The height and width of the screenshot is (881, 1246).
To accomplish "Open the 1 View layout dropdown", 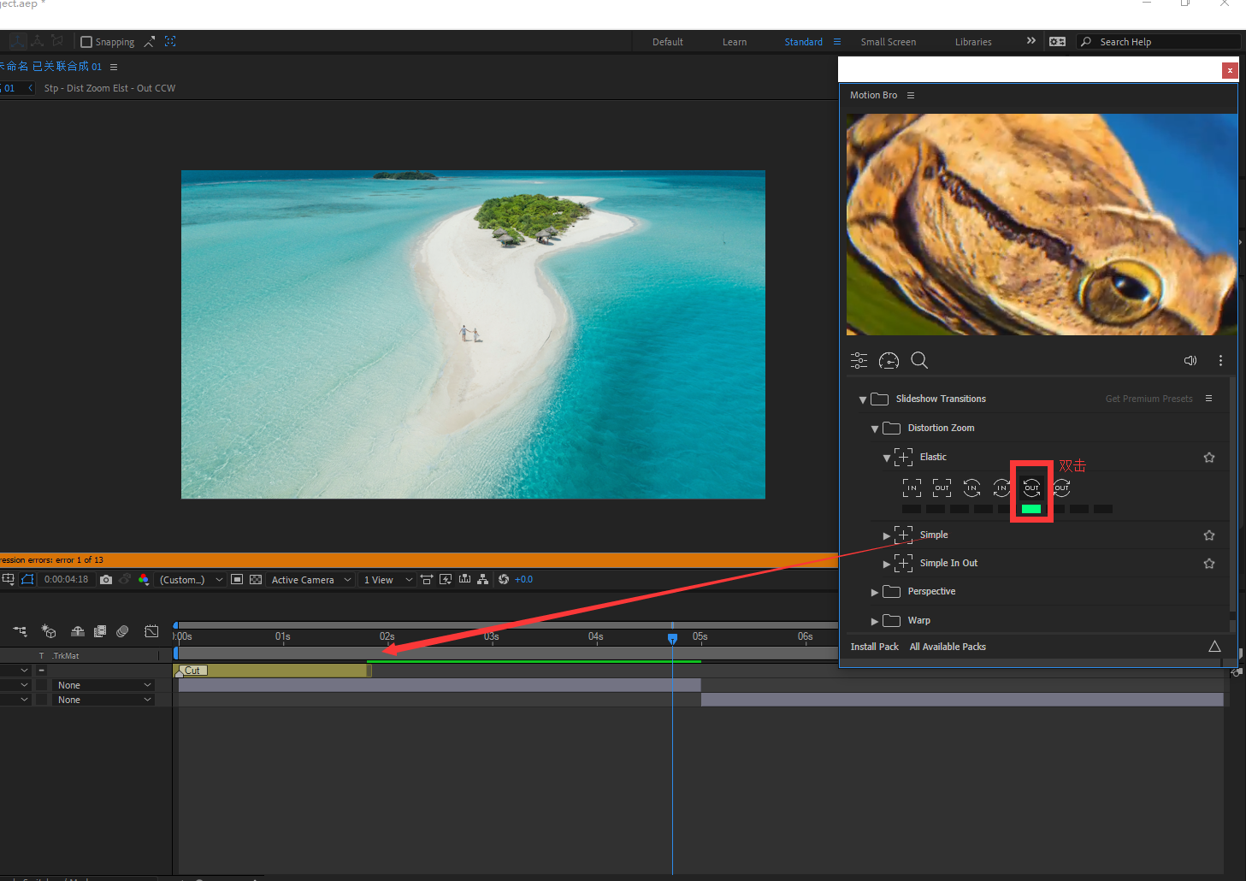I will click(387, 580).
